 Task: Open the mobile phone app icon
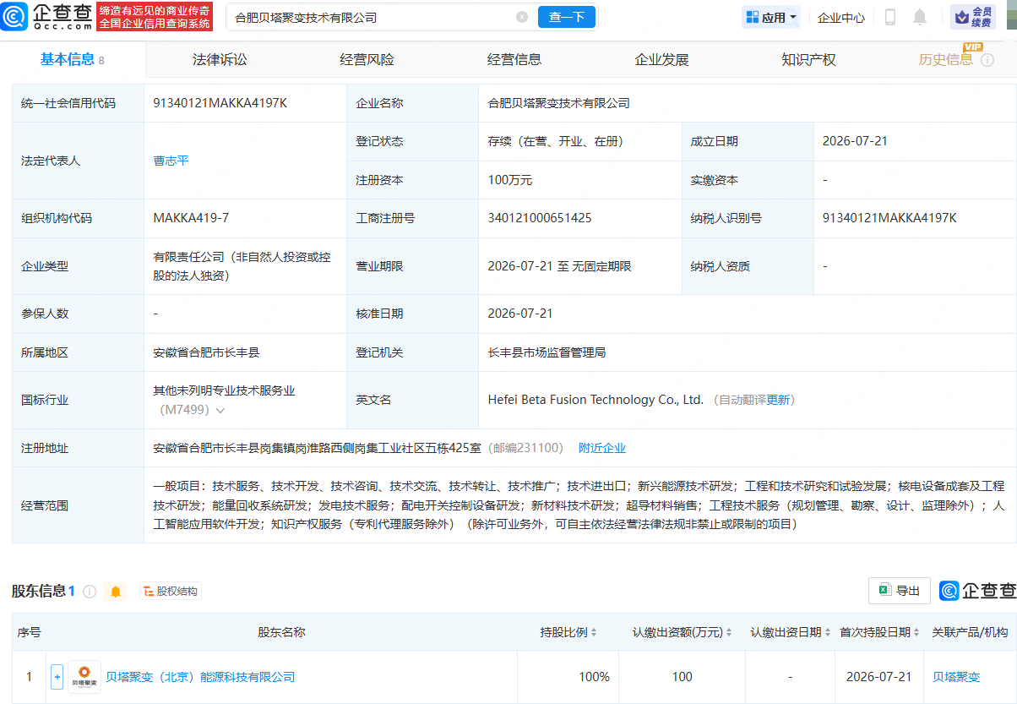(x=890, y=17)
